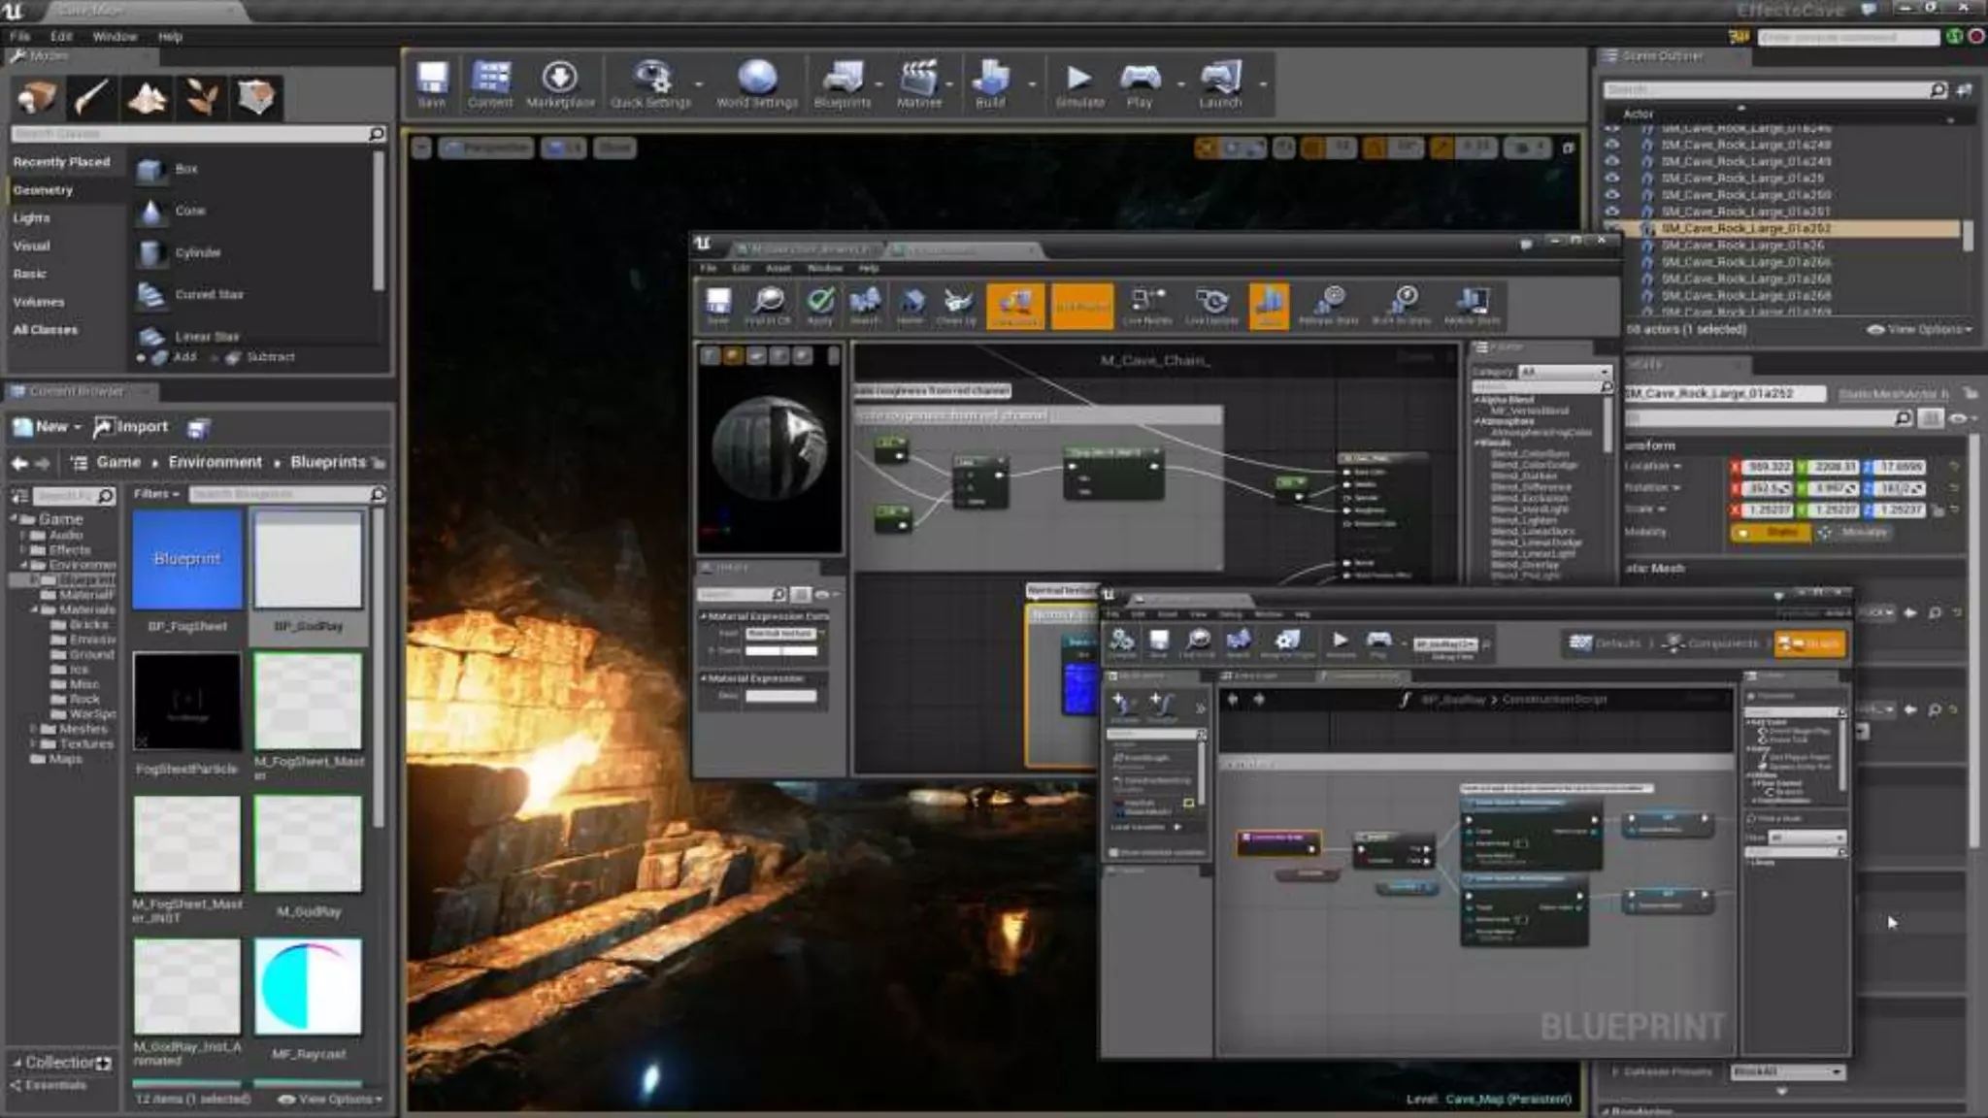Open the Filters dropdown in Content Browser
The width and height of the screenshot is (1988, 1118).
pos(156,494)
